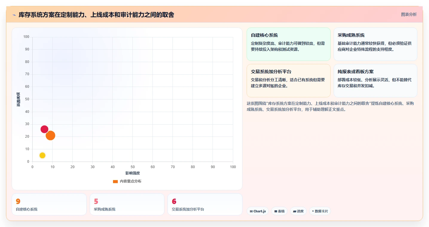Click the icon inside the Chart.js tag
The image size is (429, 227).
(251, 211)
